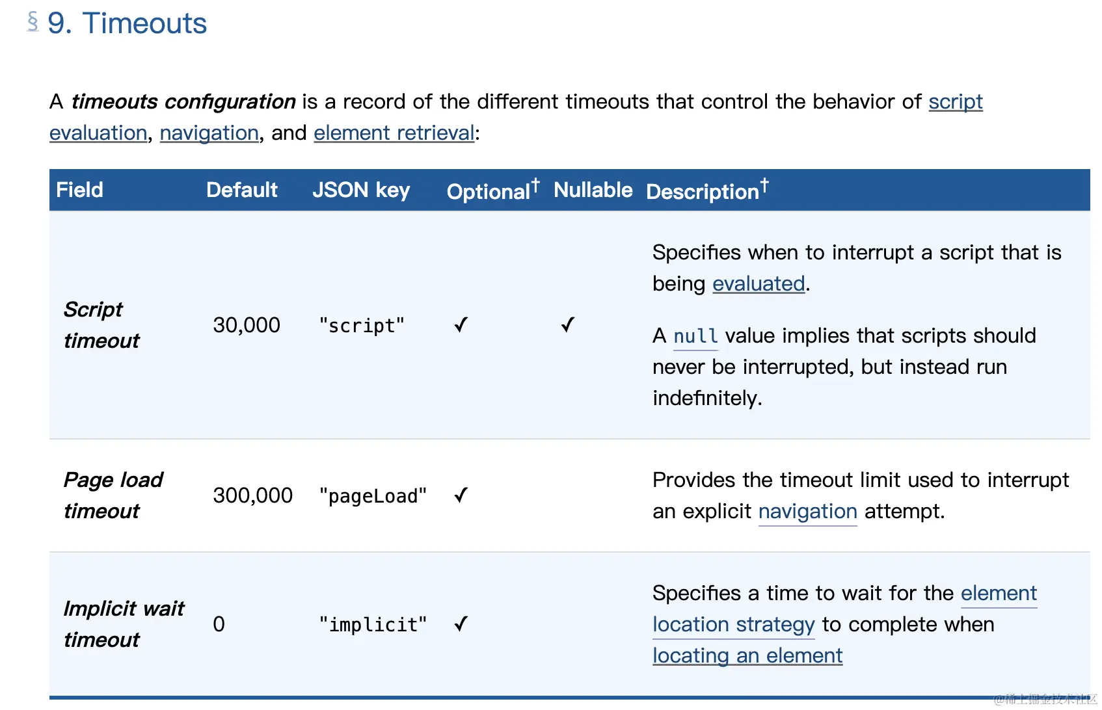Follow 'navigation' link in Page load description

point(807,512)
